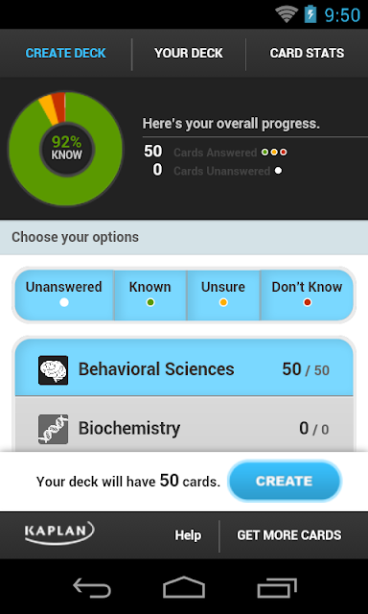Toggle the Unanswered filter

coord(64,295)
